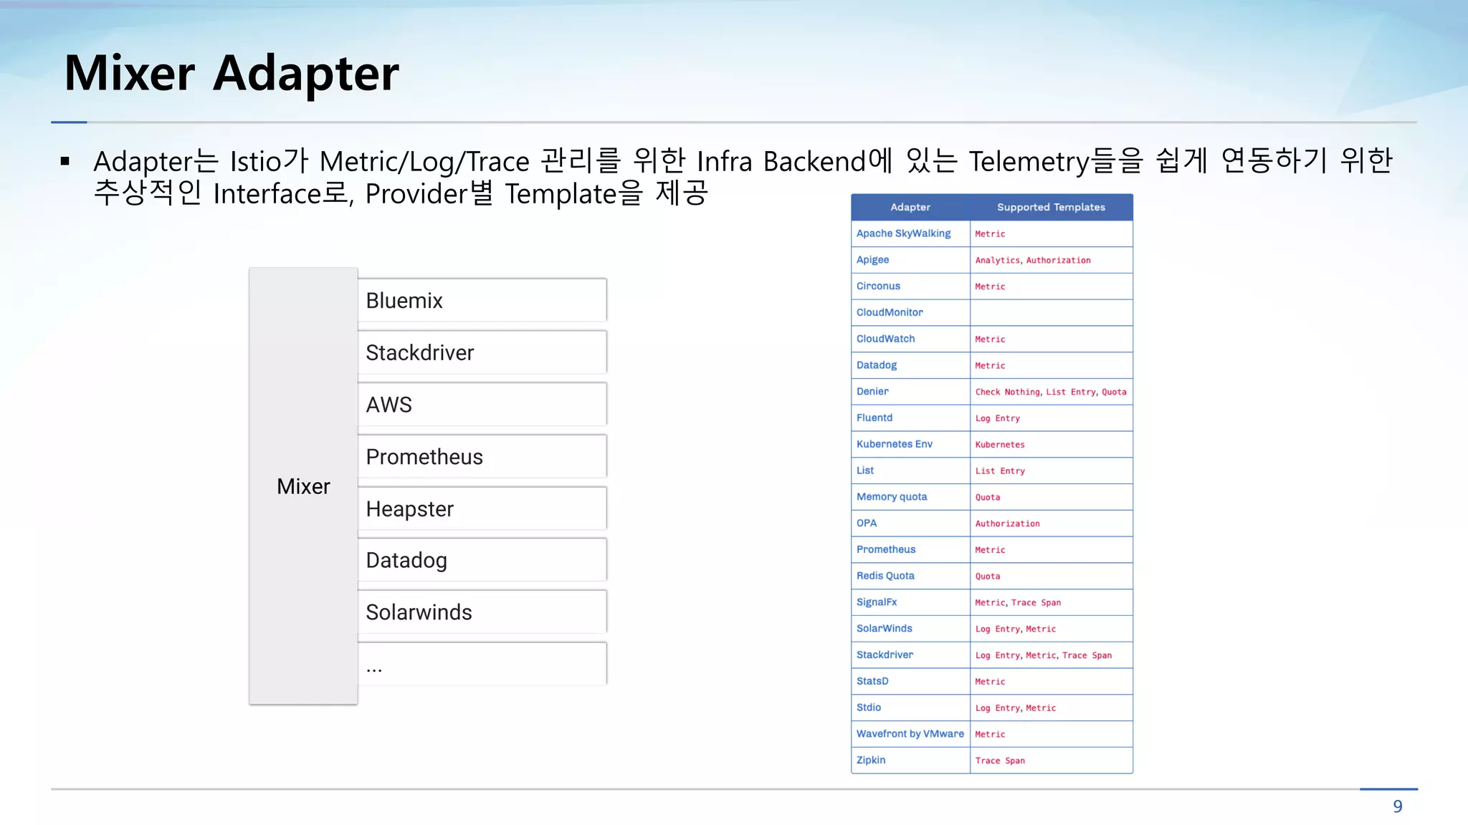Open the Datadog link in the table
The image size is (1468, 825).
pyautogui.click(x=877, y=365)
